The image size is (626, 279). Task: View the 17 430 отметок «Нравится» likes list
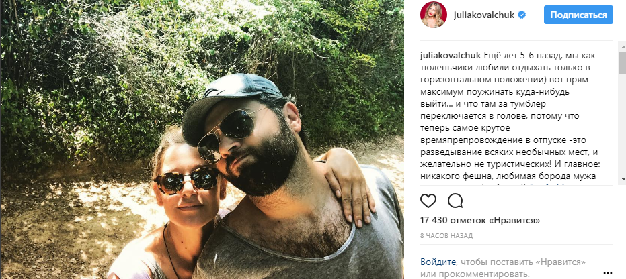[480, 220]
